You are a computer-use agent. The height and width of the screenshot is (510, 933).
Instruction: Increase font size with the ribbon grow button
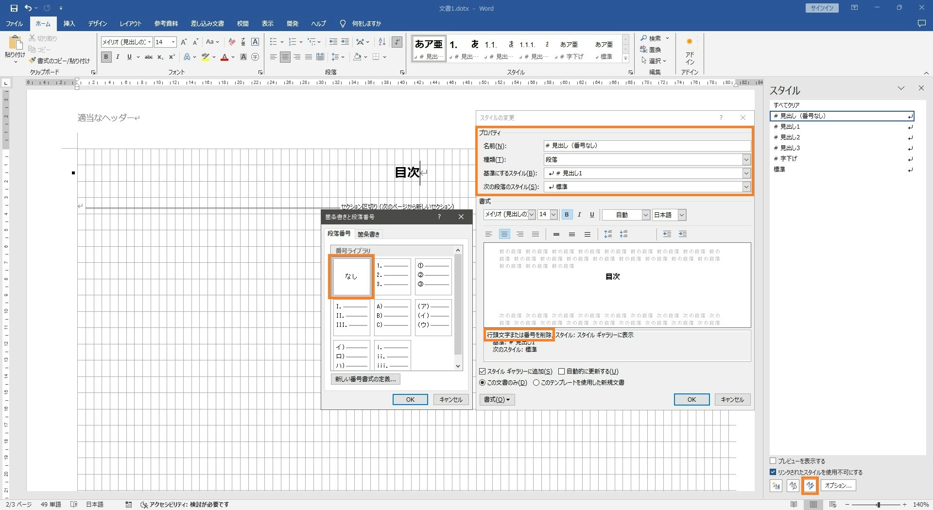(184, 42)
